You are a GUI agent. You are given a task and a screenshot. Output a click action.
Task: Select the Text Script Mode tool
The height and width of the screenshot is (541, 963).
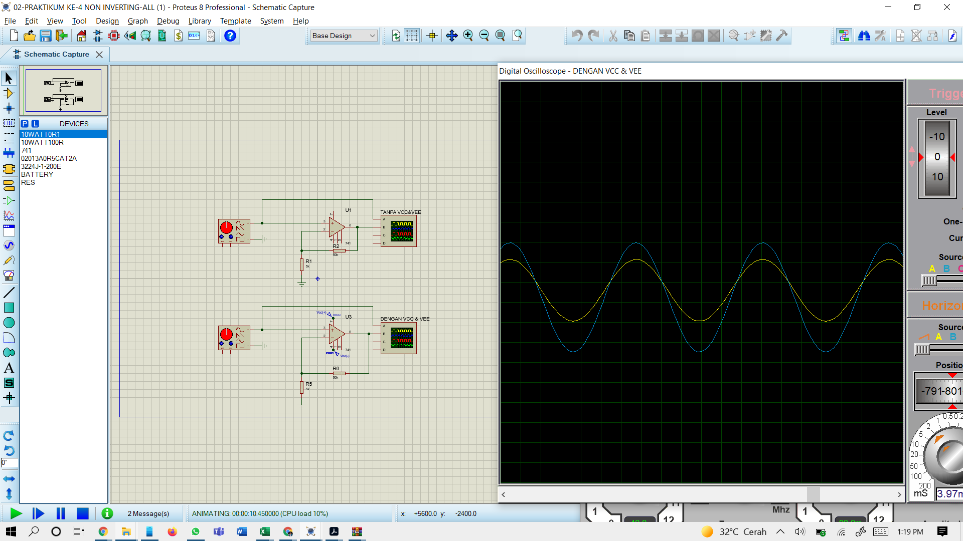click(9, 138)
